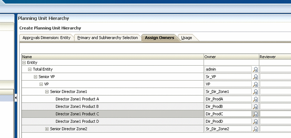The height and width of the screenshot is (138, 291).
Task: Collapse Senior Director Zone1 node
Action: [x=47, y=92]
